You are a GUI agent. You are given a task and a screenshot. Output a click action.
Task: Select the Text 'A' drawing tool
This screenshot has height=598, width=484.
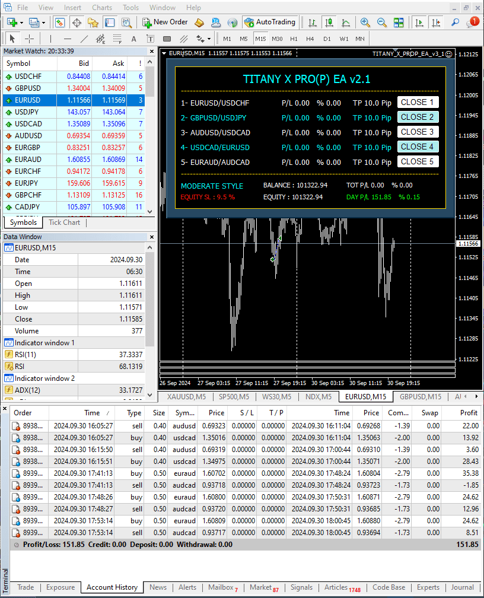(x=133, y=39)
